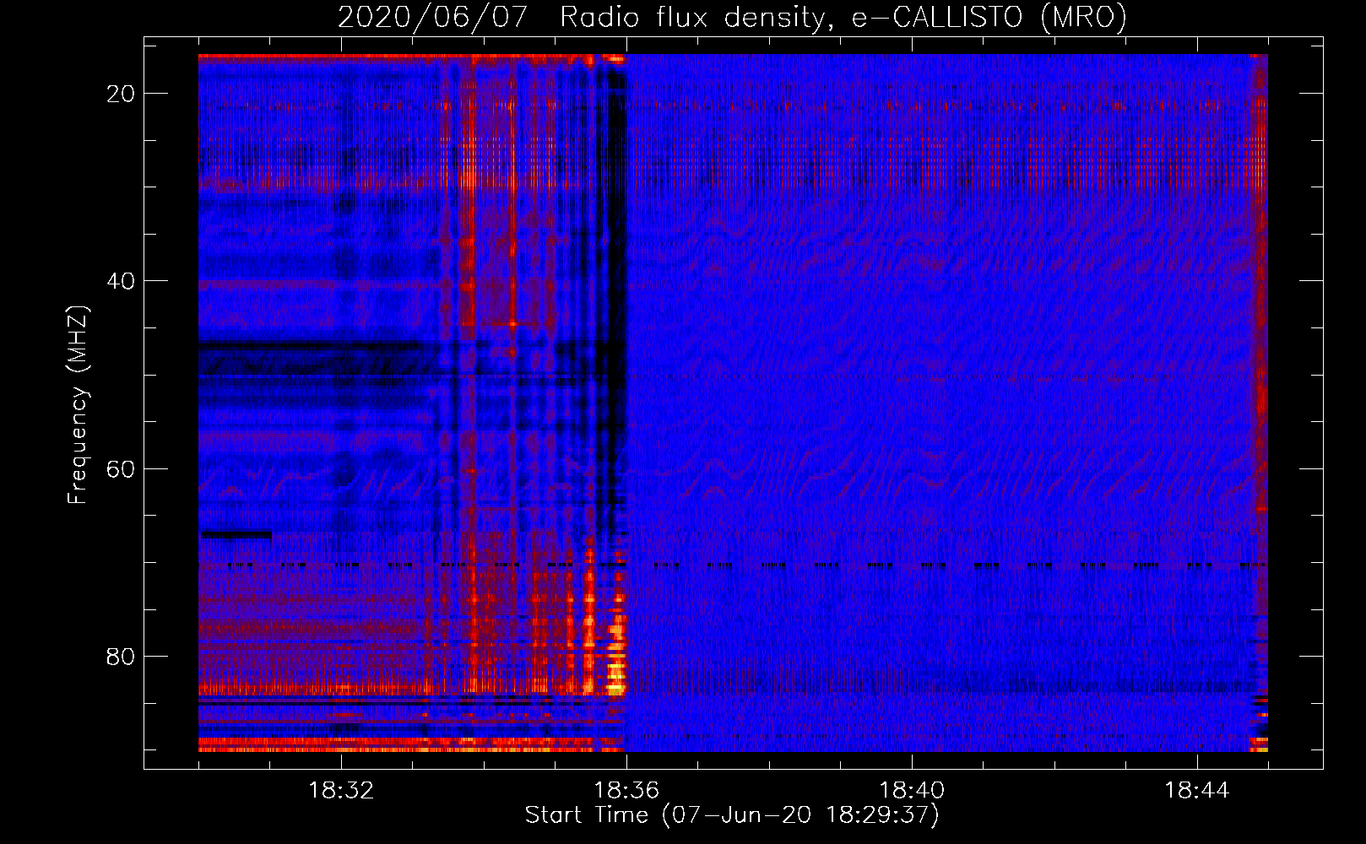The image size is (1366, 844).
Task: Click the time tick label '18:32'
Action: pyautogui.click(x=341, y=791)
